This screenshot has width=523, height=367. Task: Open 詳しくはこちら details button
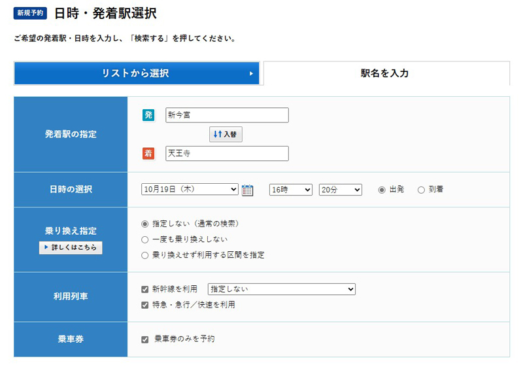tap(71, 247)
